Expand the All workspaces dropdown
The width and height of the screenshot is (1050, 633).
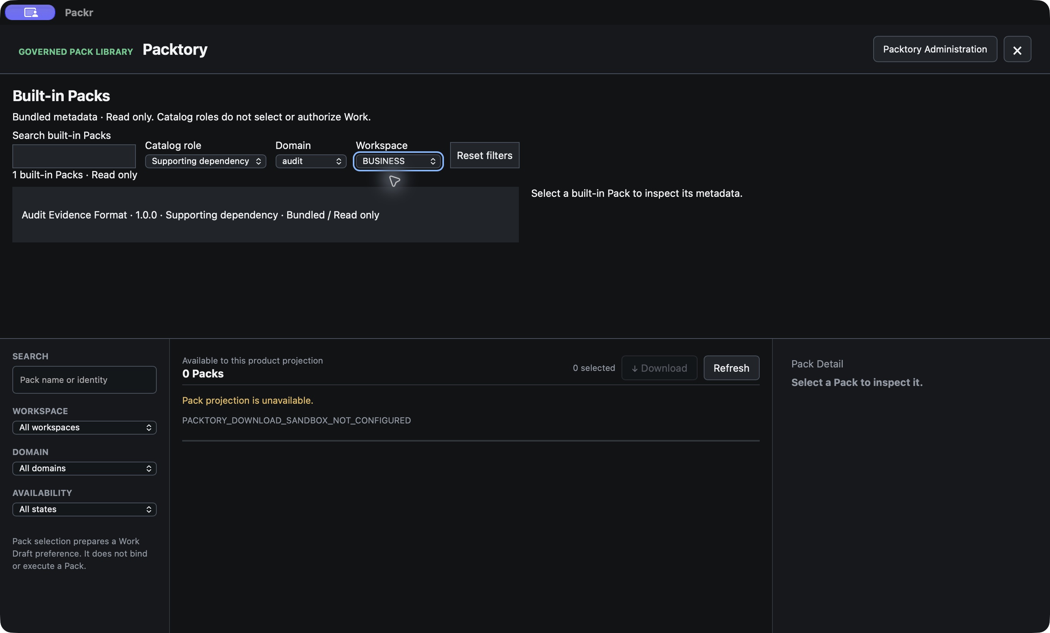[x=85, y=427]
